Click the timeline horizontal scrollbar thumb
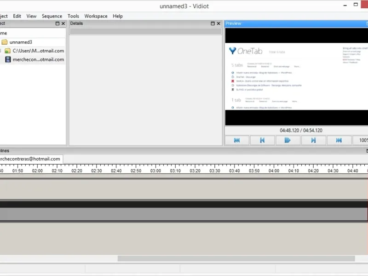Screen dimensions: 368x276 (x=236, y=258)
